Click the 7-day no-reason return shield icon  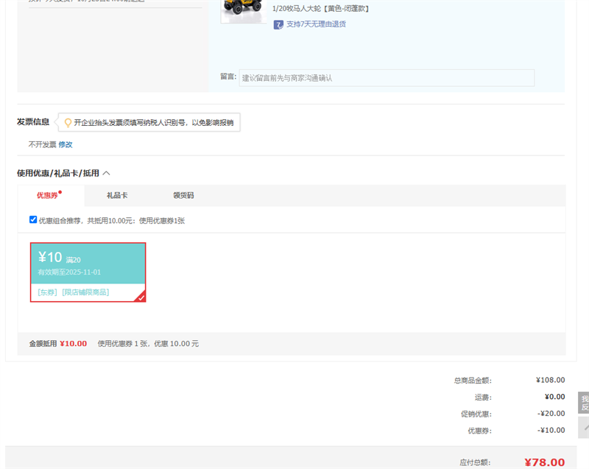tap(278, 24)
